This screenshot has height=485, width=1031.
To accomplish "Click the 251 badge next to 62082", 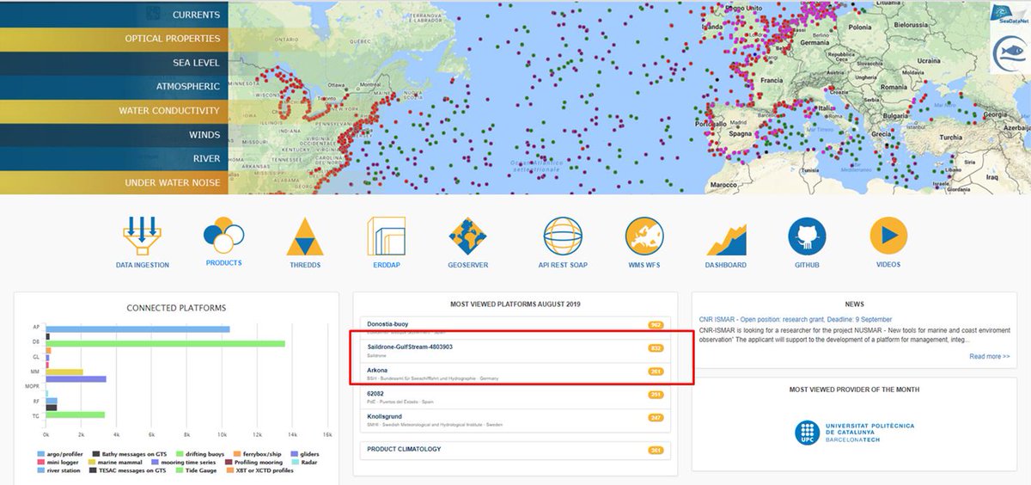I will 656,395.
